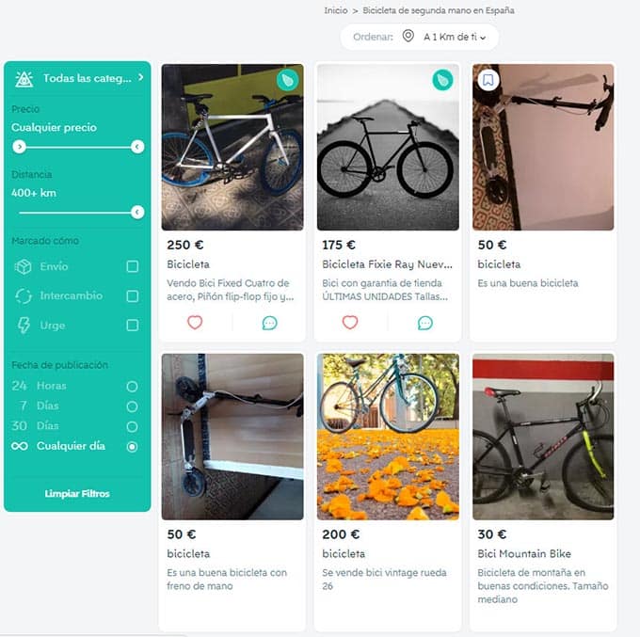Image resolution: width=640 pixels, height=637 pixels.
Task: Click bookmark badge on third bike listing
Action: click(488, 81)
